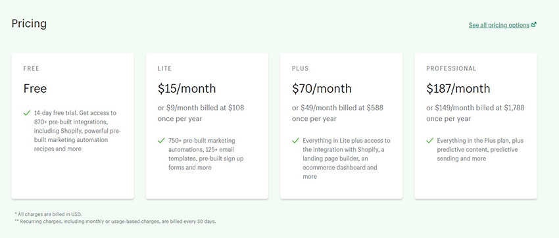Click the green checkmark in the Plus card

pyautogui.click(x=295, y=141)
